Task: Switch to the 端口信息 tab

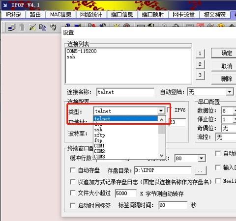Action: pos(122,15)
